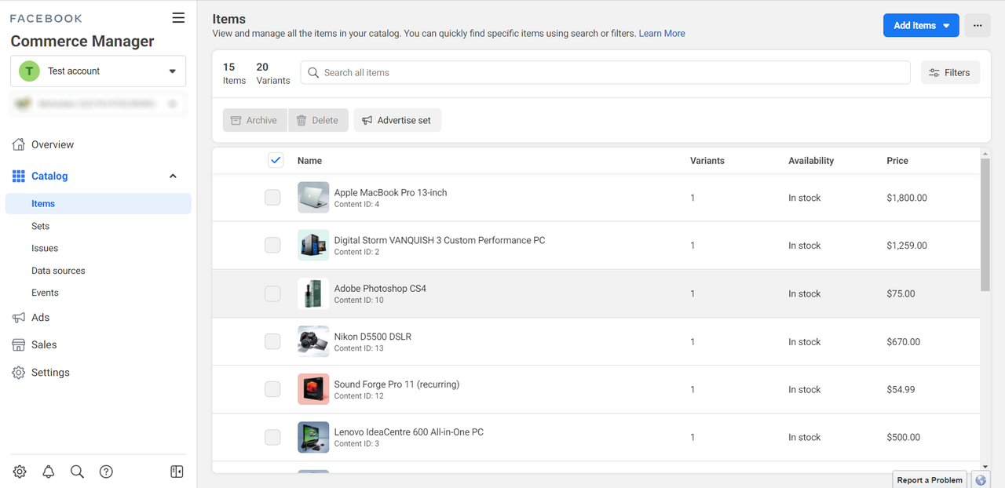Open the hamburger menu beside Facebook logo

(x=178, y=18)
